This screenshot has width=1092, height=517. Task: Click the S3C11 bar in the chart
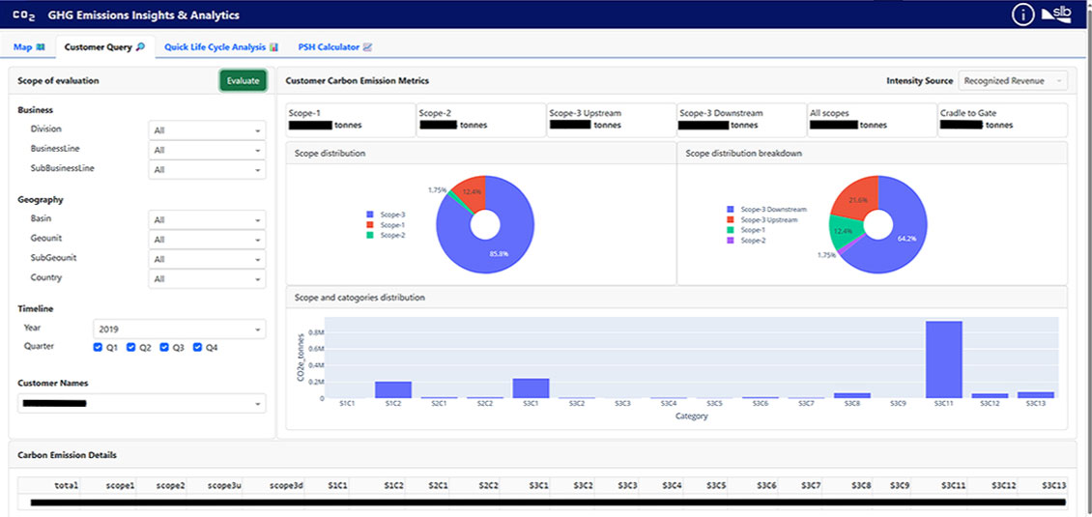943,359
